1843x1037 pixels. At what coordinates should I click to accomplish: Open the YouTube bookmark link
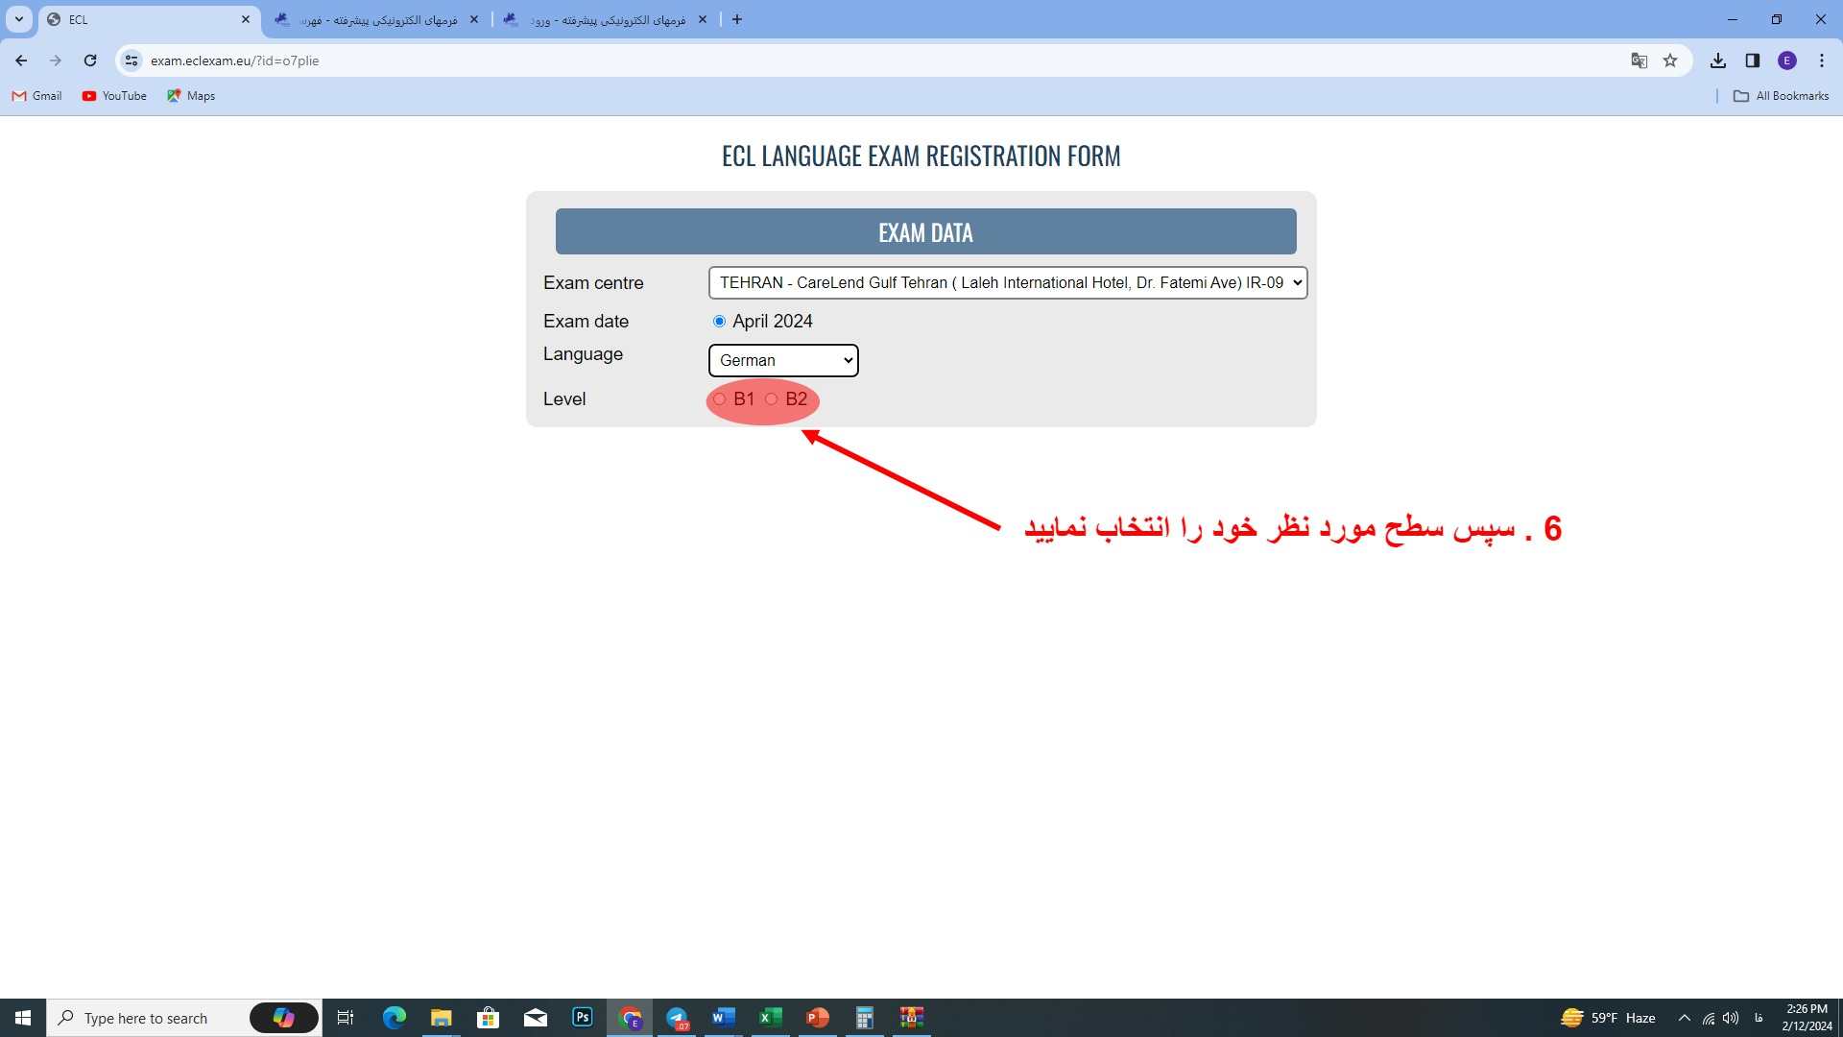(x=113, y=95)
